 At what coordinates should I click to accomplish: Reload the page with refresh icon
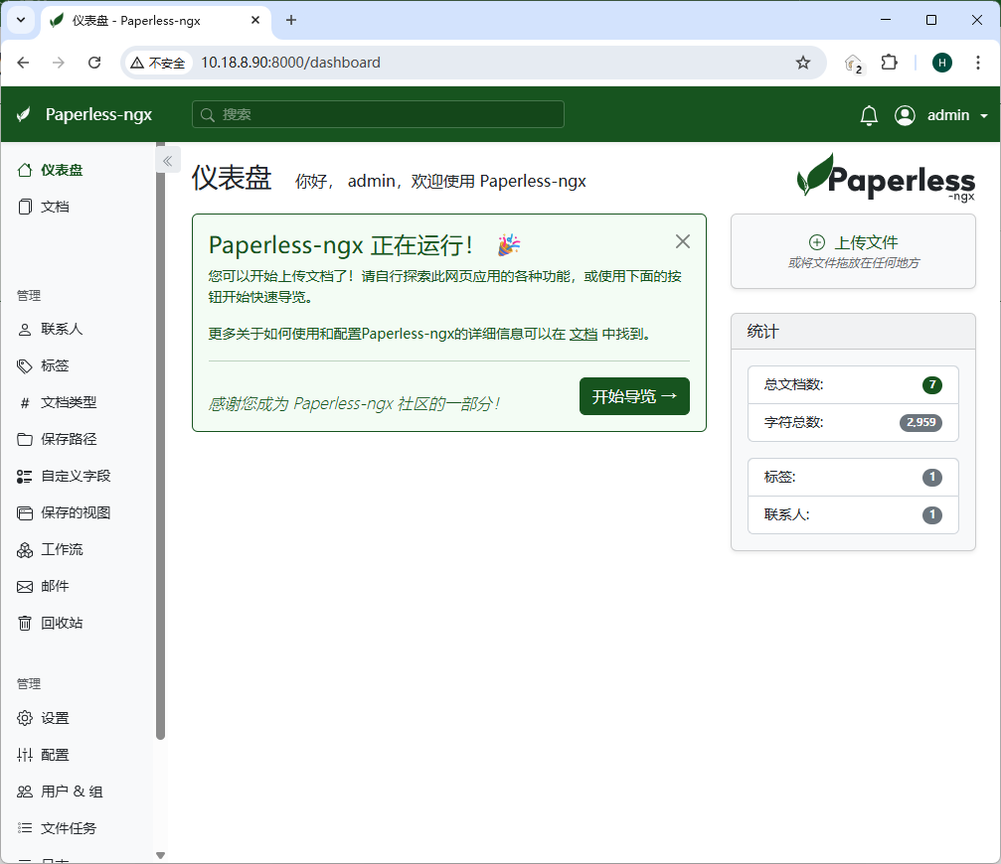tap(94, 63)
